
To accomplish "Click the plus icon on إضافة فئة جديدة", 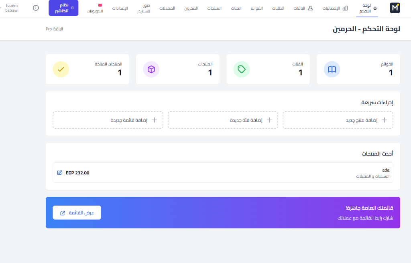I will click(x=269, y=120).
